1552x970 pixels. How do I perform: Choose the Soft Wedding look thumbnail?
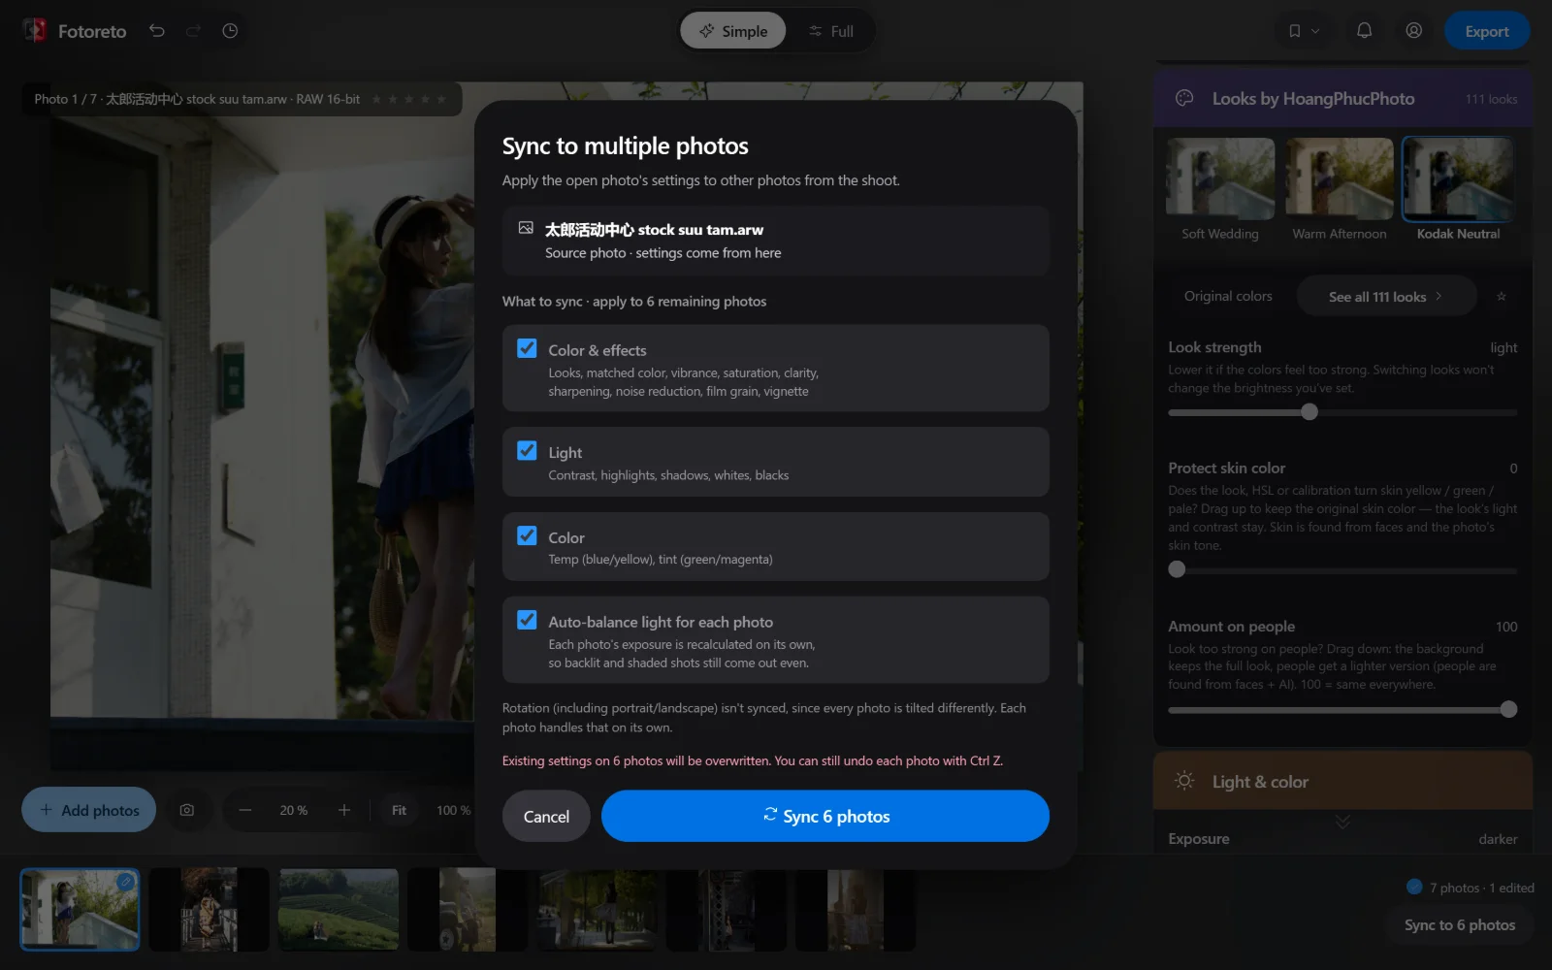tap(1220, 178)
